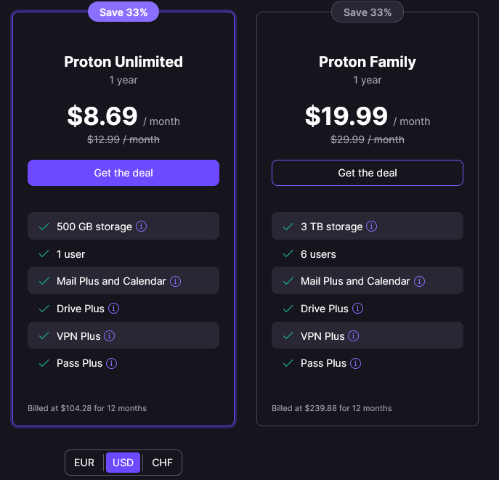Open info icon beside 3 TB storage
Image resolution: width=499 pixels, height=480 pixels.
point(371,227)
